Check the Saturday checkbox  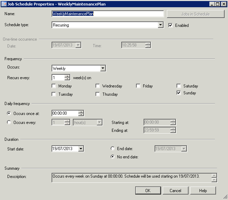pyautogui.click(x=179, y=86)
